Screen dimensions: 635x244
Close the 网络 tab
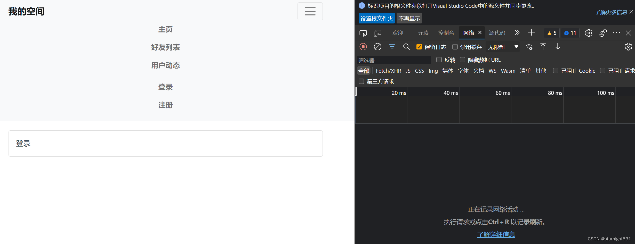pos(480,32)
